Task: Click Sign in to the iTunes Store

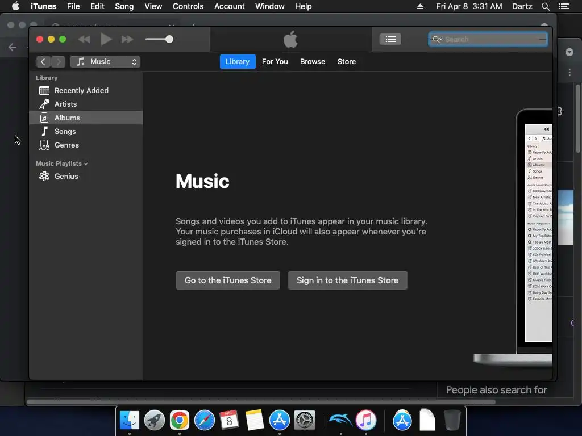Action: pos(347,280)
